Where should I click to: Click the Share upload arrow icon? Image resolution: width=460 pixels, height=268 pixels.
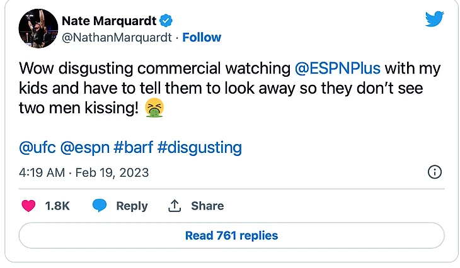coord(174,206)
